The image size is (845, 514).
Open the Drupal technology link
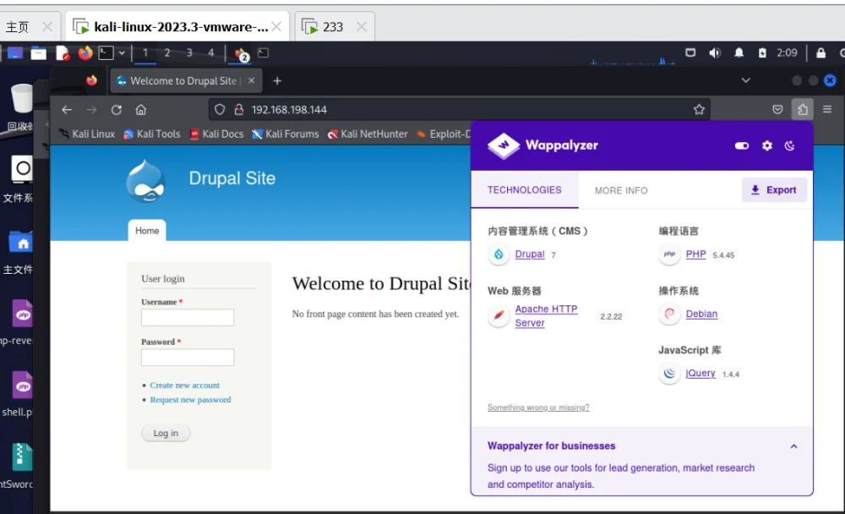pos(530,254)
